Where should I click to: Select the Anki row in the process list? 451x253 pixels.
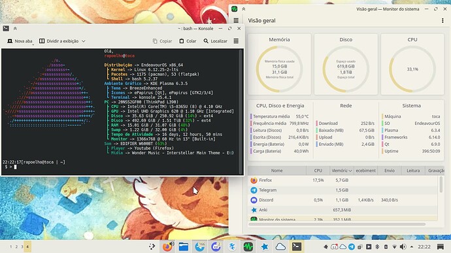(x=343, y=210)
